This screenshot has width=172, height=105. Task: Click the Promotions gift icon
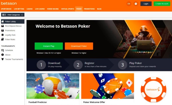(3, 30)
